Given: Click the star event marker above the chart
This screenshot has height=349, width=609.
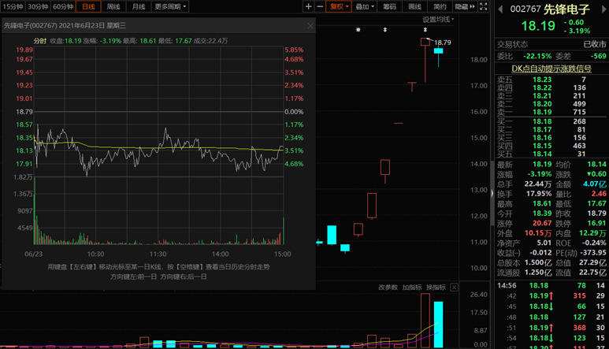Looking at the screenshot, I should (358, 30).
